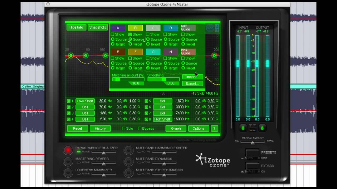Click the Import button
Screen dimensions: 337x189
(192, 77)
